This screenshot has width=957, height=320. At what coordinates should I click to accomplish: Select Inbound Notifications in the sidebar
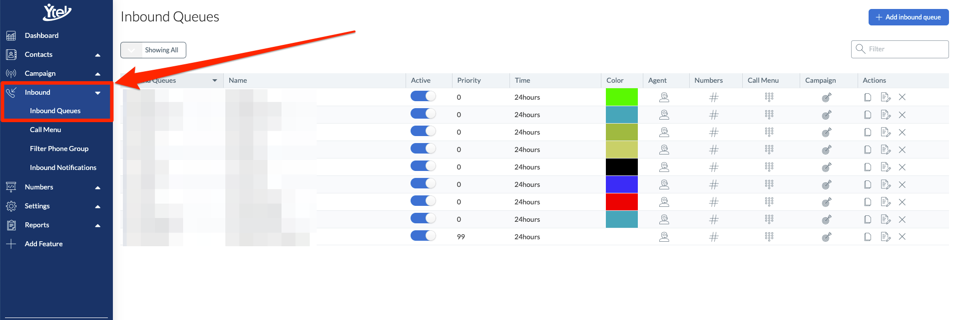coord(63,167)
